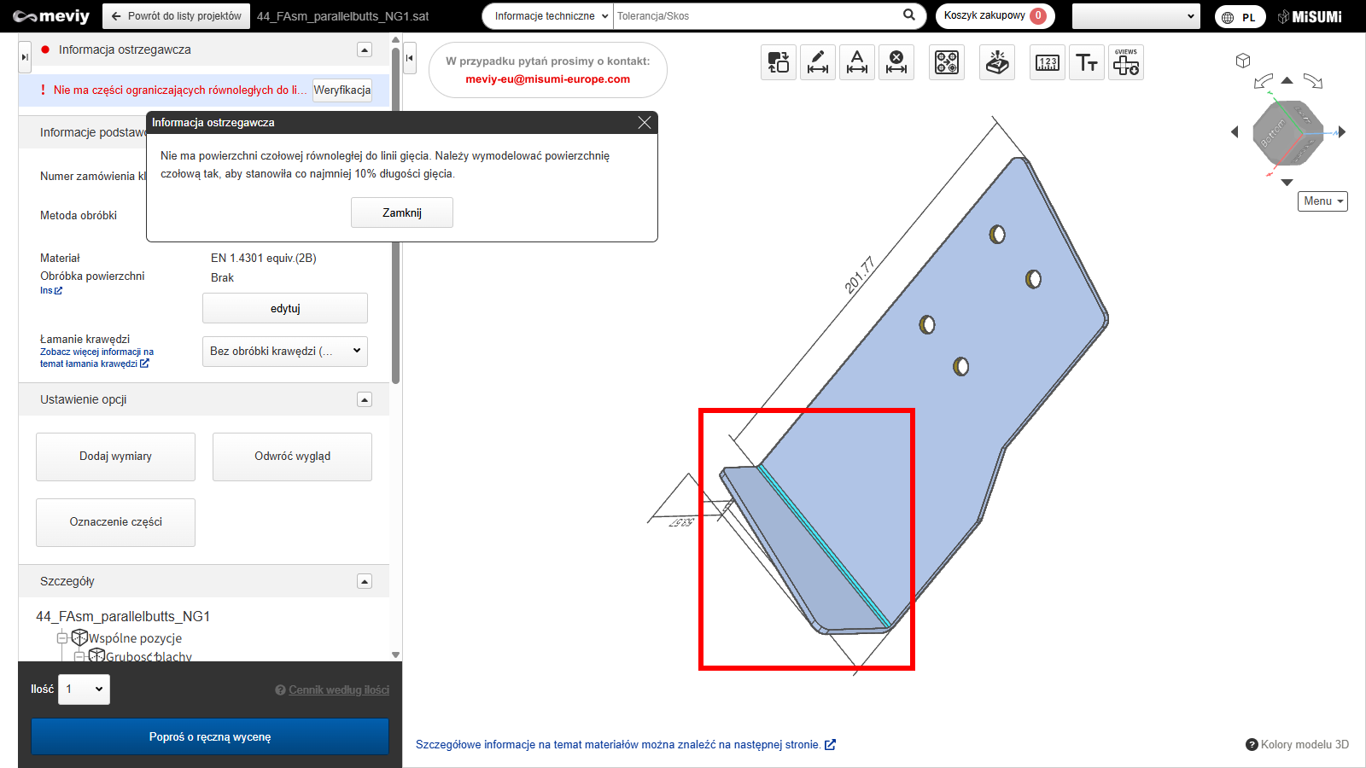
Task: Rotate view with right arrow of cube
Action: click(1342, 132)
